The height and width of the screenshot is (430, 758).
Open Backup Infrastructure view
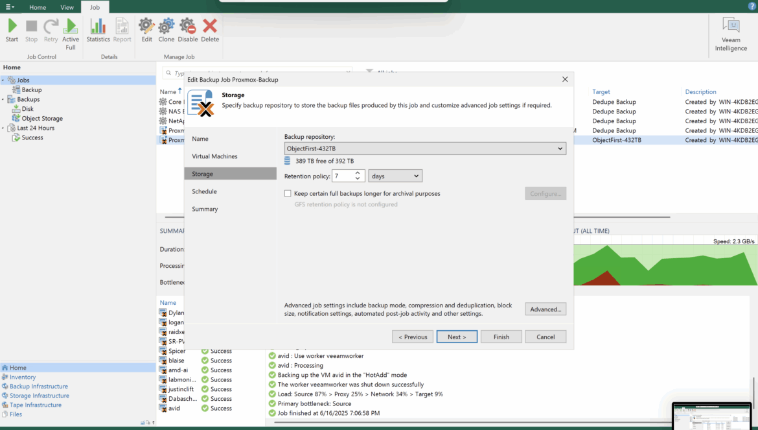[x=39, y=387]
